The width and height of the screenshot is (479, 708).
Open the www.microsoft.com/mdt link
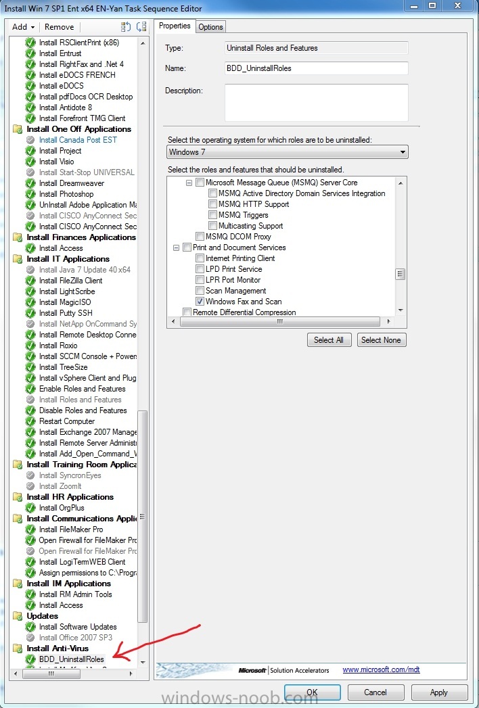click(381, 669)
